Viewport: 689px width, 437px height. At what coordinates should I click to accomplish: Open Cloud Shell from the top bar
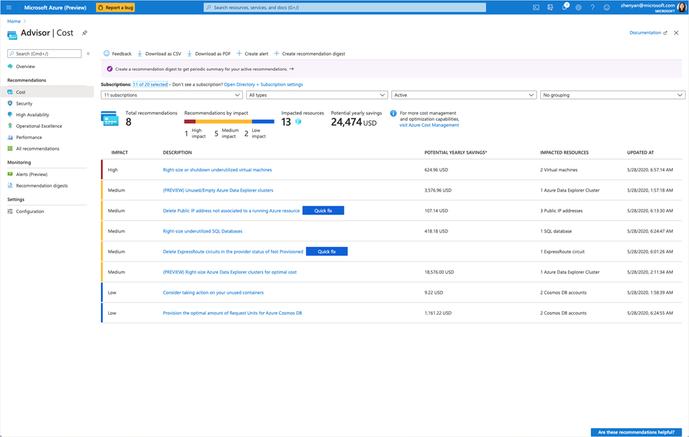[536, 7]
